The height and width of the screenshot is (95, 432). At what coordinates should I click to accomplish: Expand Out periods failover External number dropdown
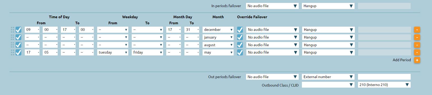tap(328, 77)
